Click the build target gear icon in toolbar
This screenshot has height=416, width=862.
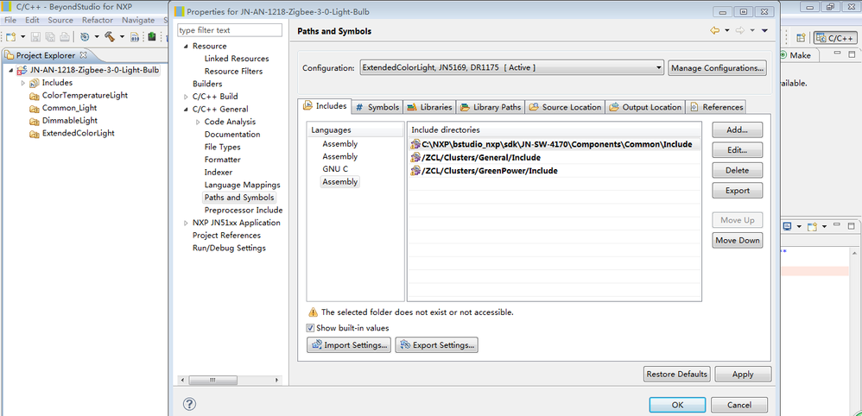[85, 37]
